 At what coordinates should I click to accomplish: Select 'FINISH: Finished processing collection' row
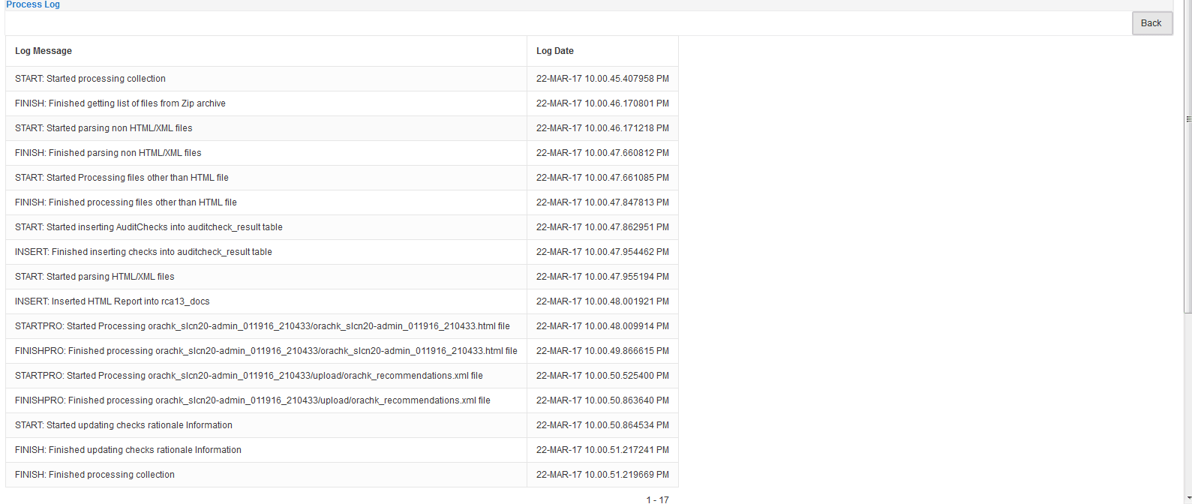[x=342, y=475]
